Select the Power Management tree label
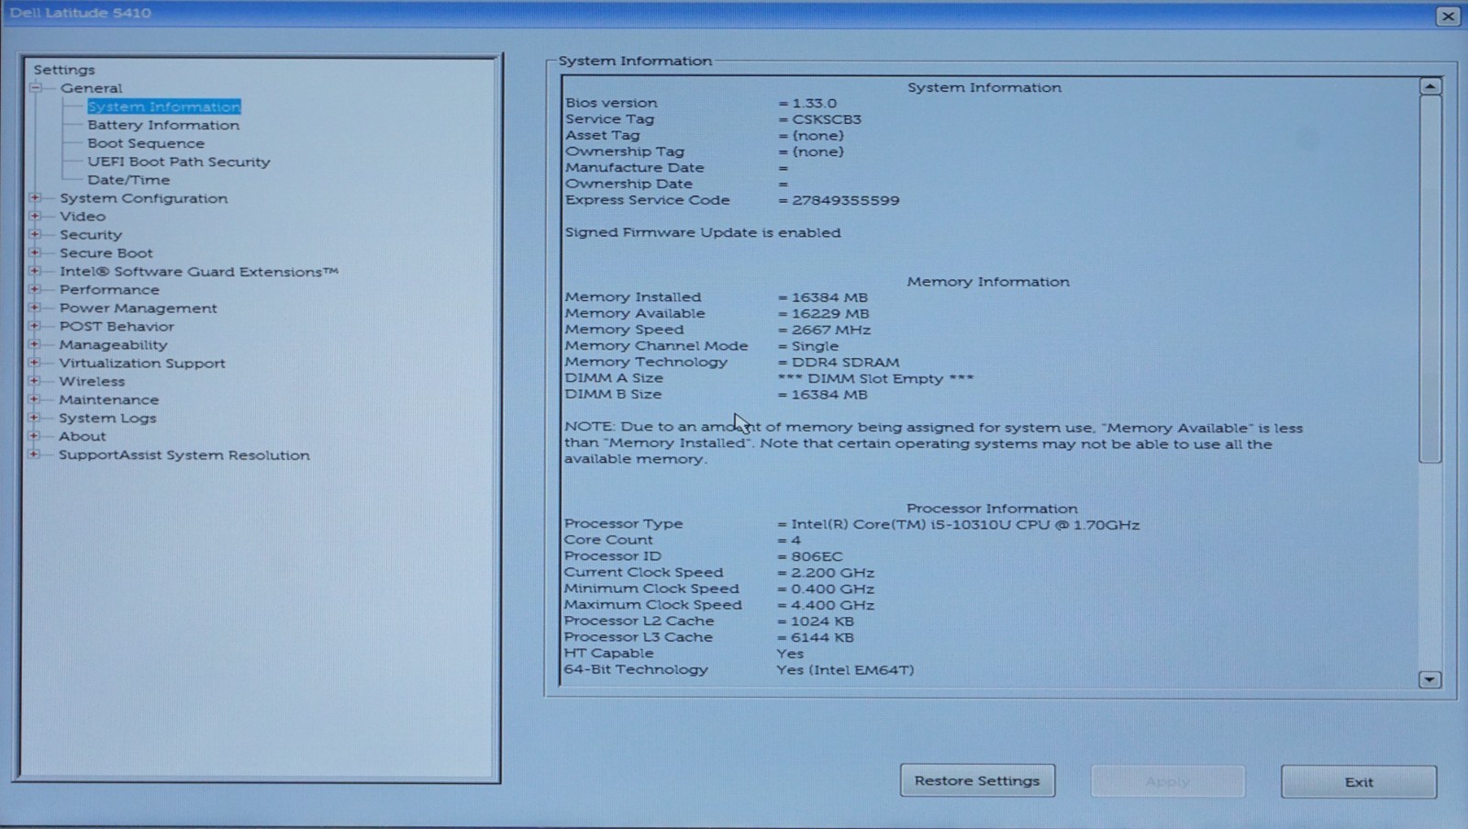Screen dimensions: 1468x829 (139, 308)
